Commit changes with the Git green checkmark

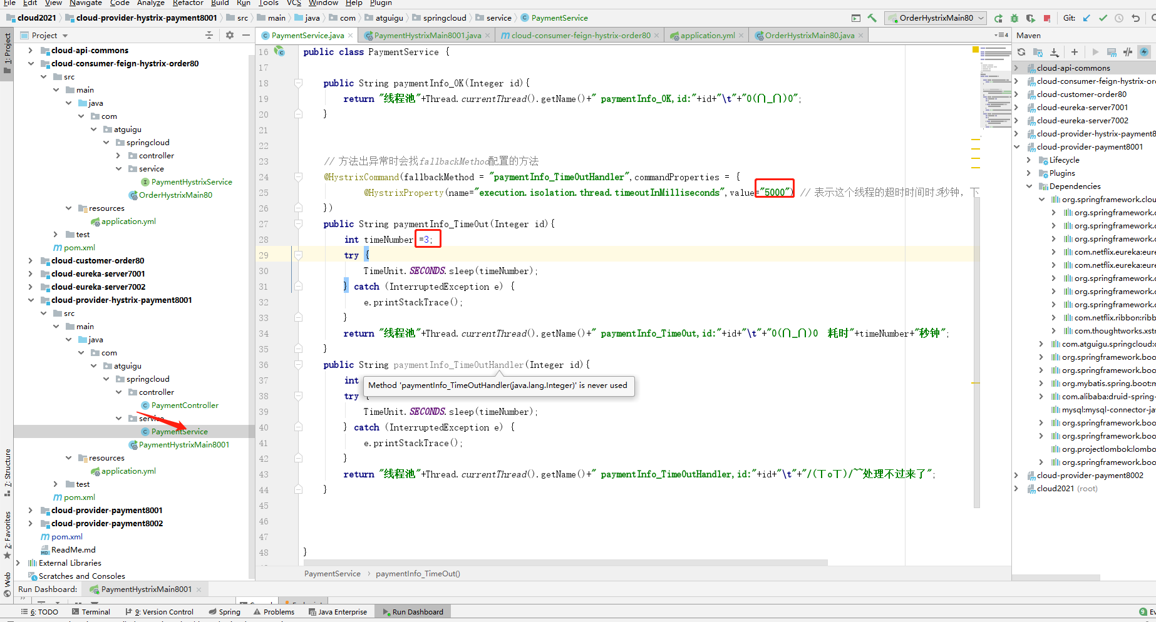pos(1103,18)
